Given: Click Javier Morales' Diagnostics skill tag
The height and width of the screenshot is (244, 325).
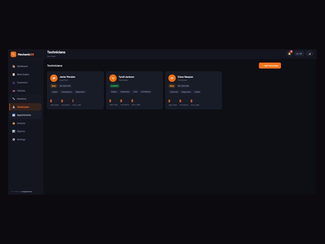Looking at the screenshot, I should pos(80,92).
